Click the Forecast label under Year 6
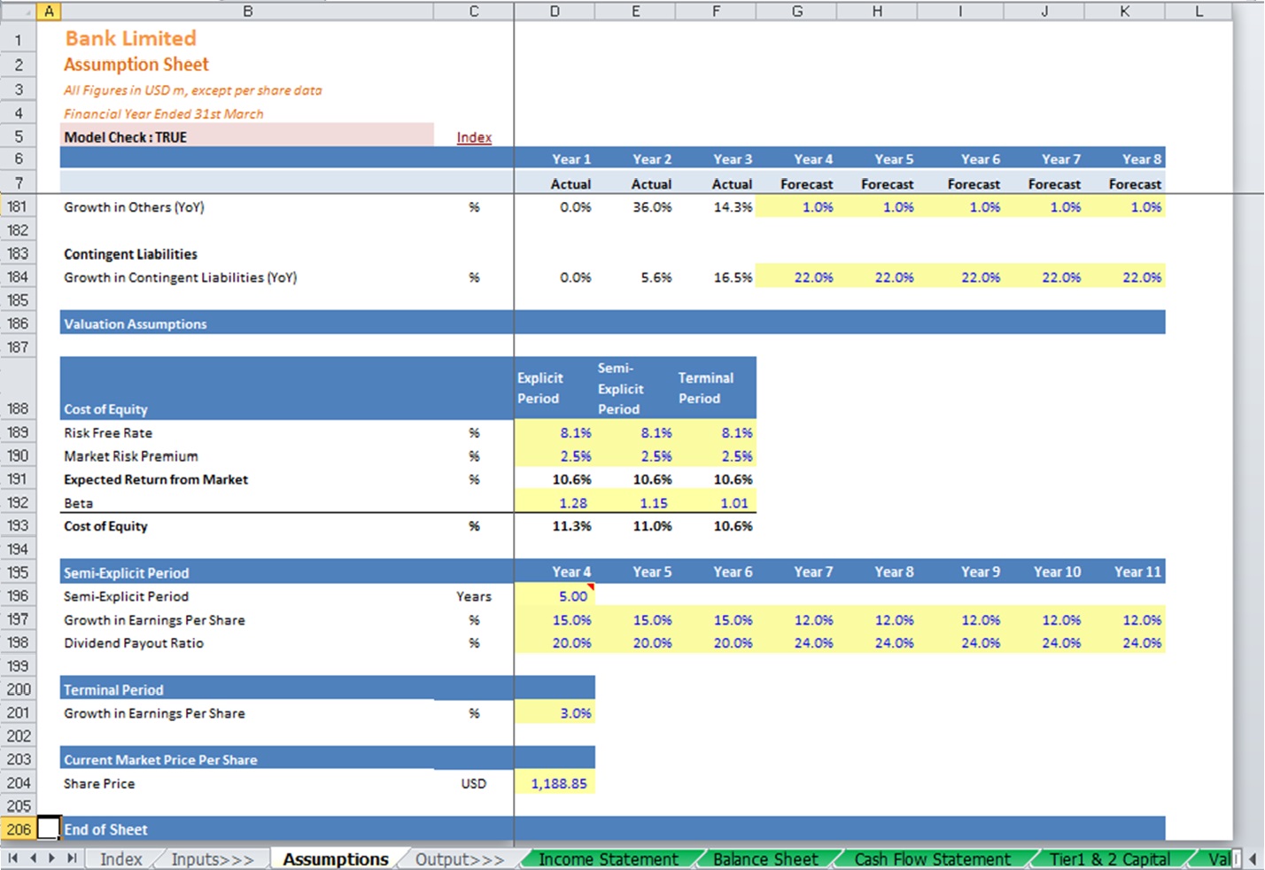Viewport: 1265px width, 870px height. pyautogui.click(x=974, y=184)
